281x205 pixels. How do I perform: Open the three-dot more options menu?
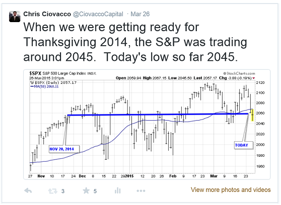point(141,191)
